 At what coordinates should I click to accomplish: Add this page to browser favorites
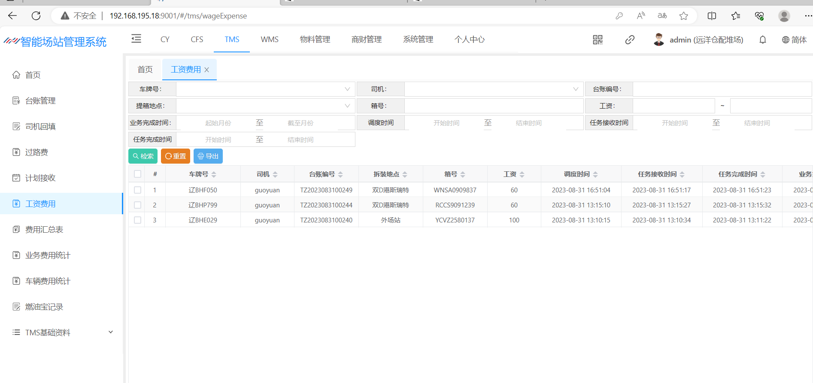(x=684, y=16)
